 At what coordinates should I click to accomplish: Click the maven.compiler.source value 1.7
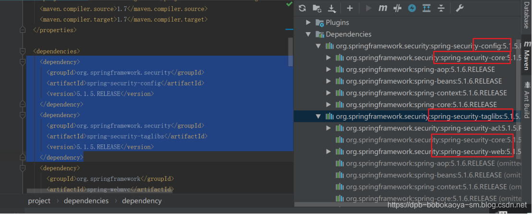122,9
